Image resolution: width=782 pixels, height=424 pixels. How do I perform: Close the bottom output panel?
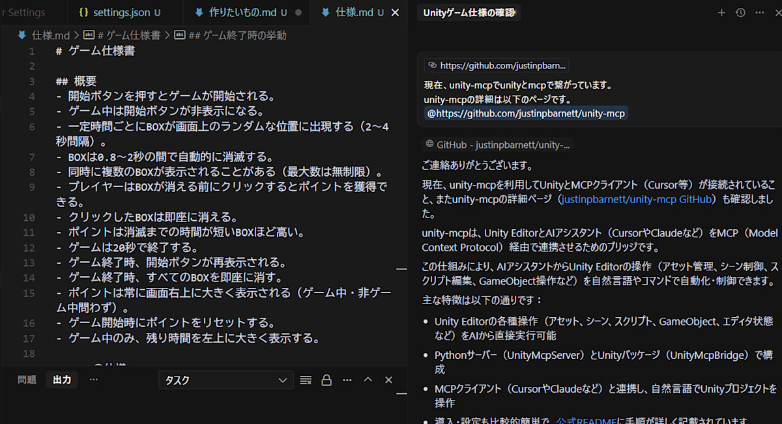click(388, 380)
